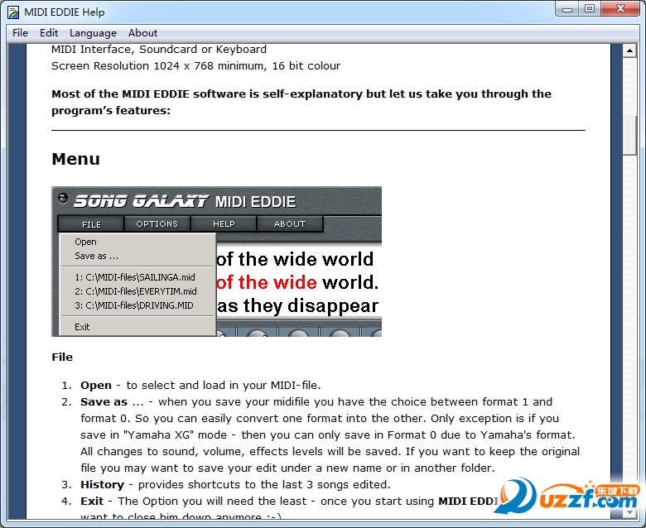
Task: Open the Edit menu
Action: point(49,33)
